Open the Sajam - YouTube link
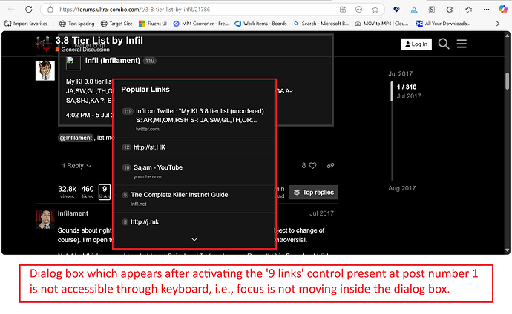 tap(158, 167)
